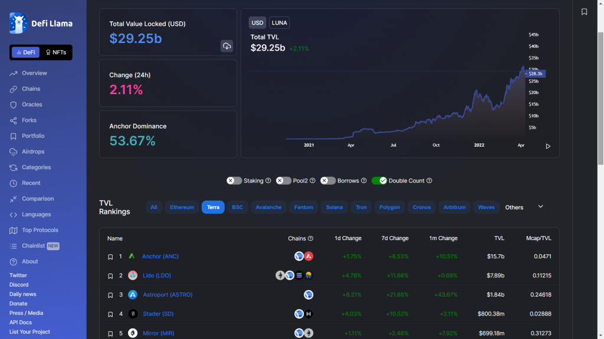Click the Portfolio bookmark icon in sidebar

point(14,136)
